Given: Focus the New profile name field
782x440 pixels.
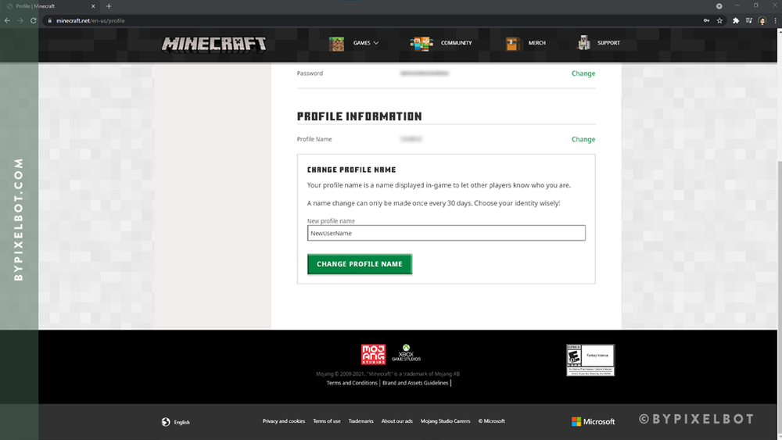Looking at the screenshot, I should (446, 233).
